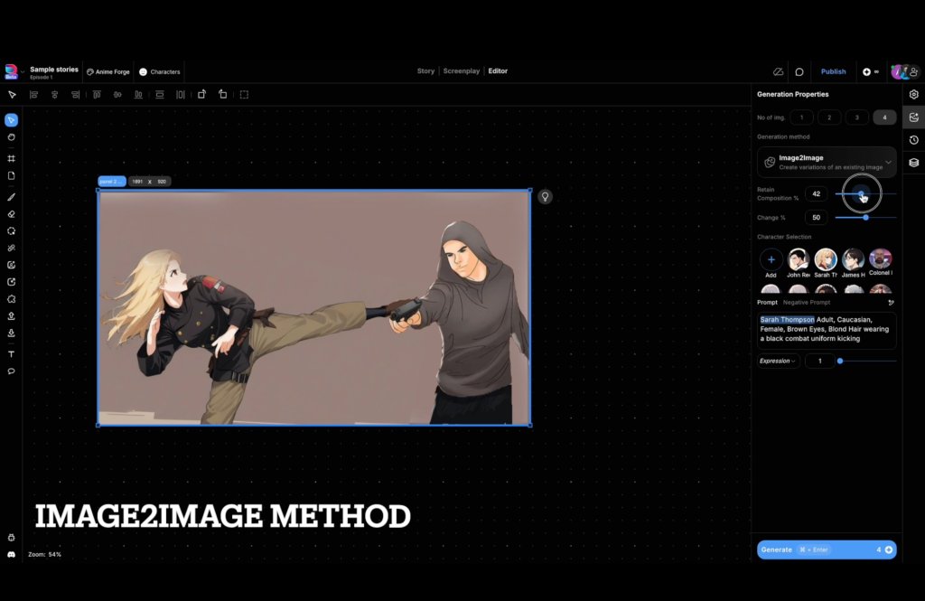
Task: Set number of images to 3
Action: coord(857,117)
